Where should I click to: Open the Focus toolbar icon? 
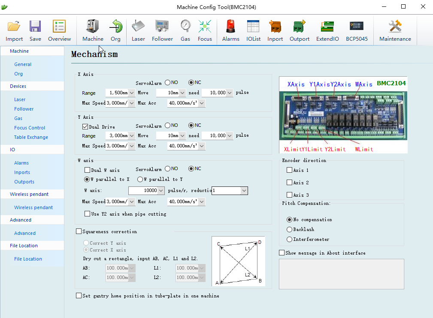(205, 27)
